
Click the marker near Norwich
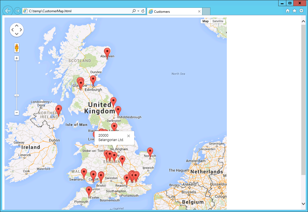click(150, 151)
